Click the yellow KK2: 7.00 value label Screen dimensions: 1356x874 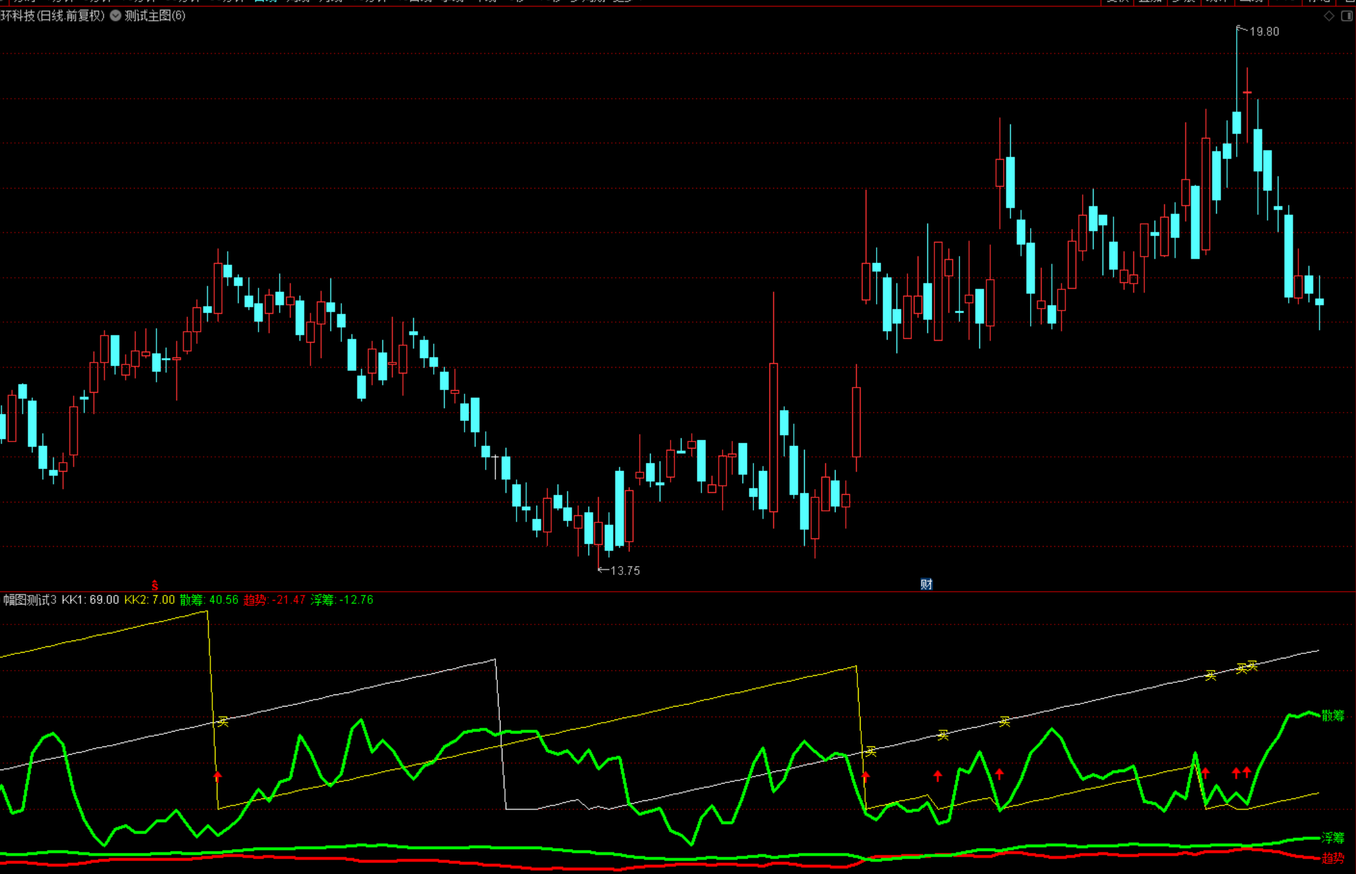tap(149, 600)
